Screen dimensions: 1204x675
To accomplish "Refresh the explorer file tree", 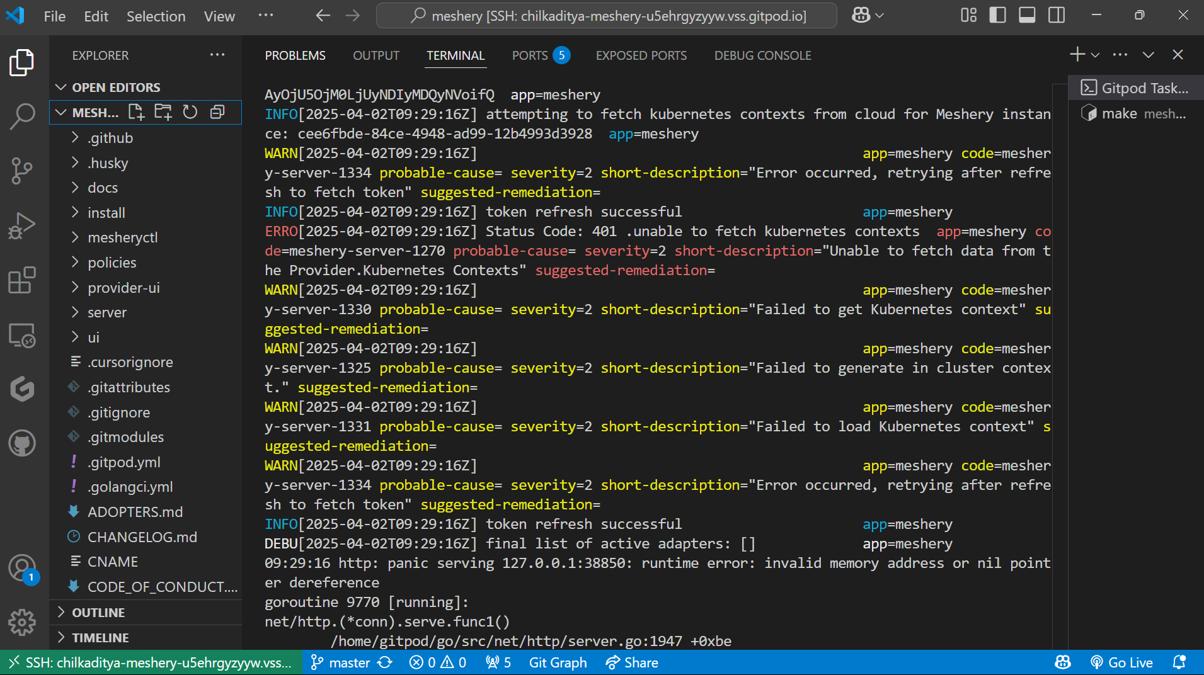I will click(x=190, y=112).
